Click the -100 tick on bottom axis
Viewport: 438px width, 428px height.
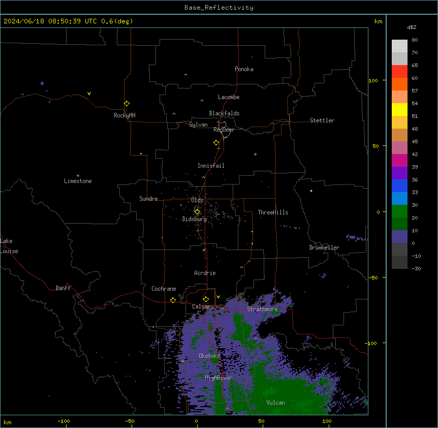click(x=64, y=421)
